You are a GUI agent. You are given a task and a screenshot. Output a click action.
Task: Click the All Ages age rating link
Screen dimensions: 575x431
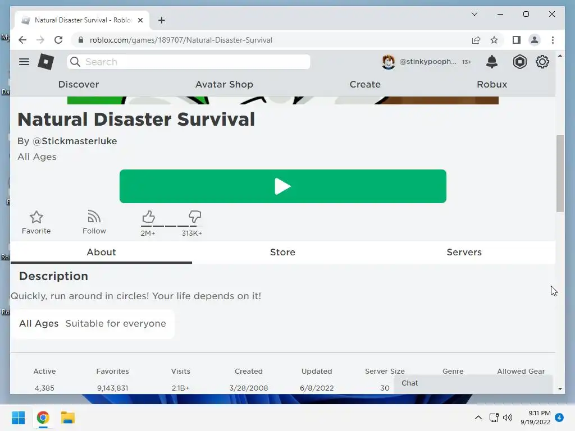[37, 157]
